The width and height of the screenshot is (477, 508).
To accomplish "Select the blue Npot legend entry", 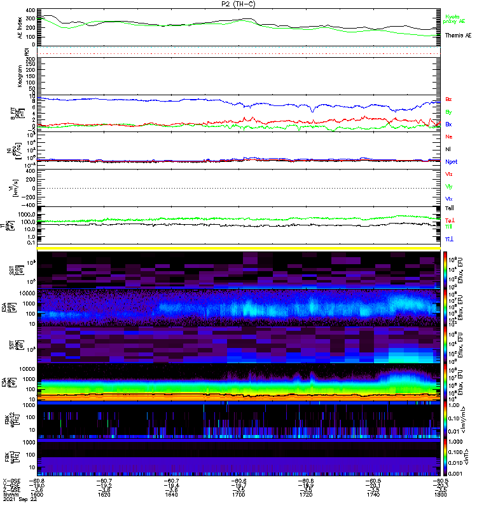I will tap(451, 162).
